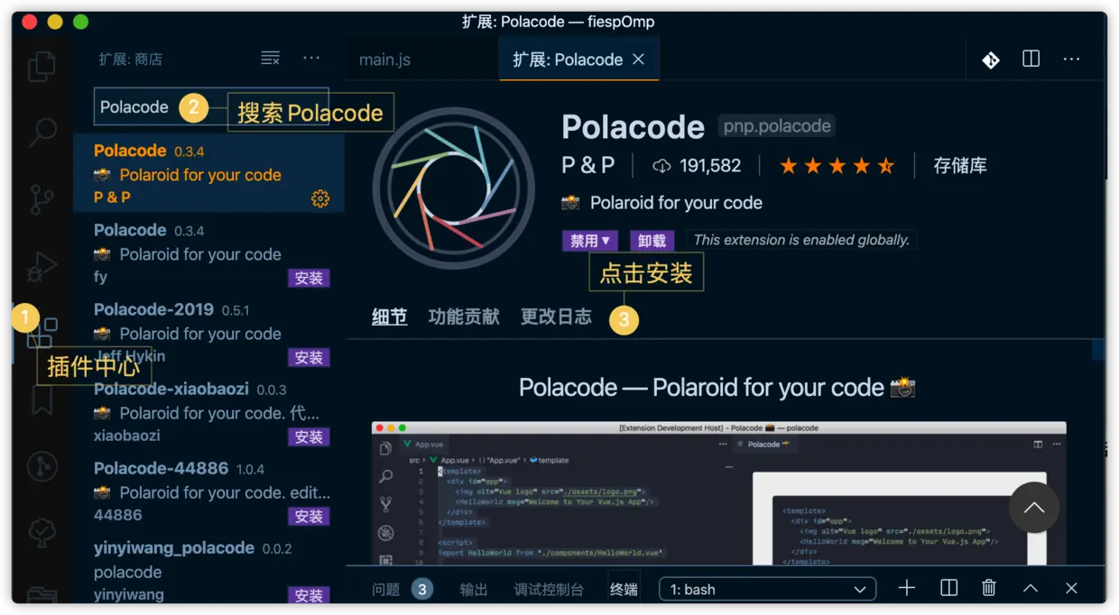Open the Run and Debug bug icon

tap(42, 266)
